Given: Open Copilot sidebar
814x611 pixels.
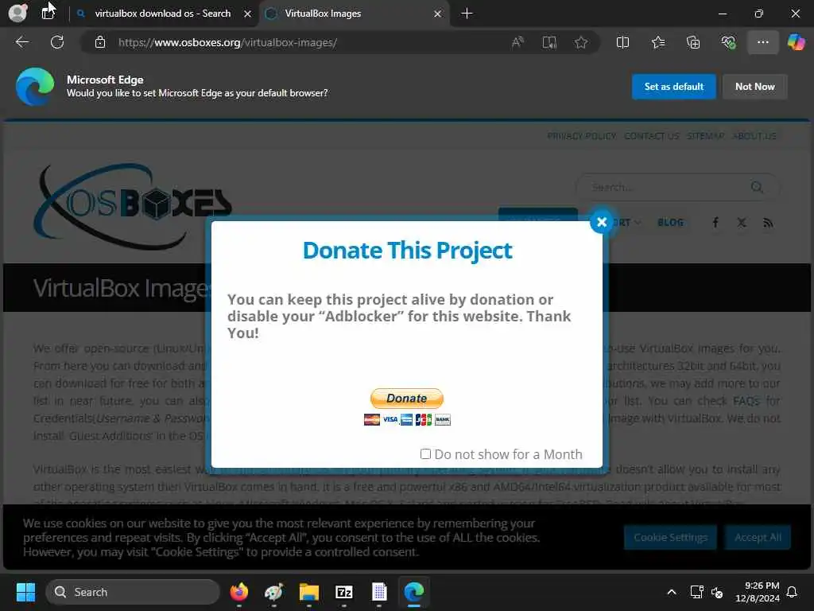Looking at the screenshot, I should pyautogui.click(x=796, y=42).
